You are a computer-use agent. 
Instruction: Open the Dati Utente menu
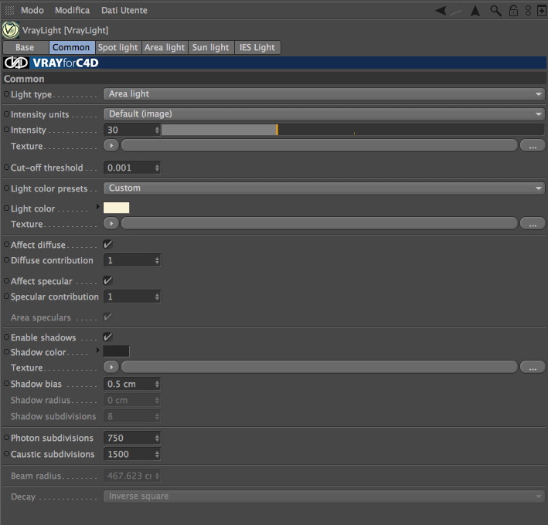(124, 11)
